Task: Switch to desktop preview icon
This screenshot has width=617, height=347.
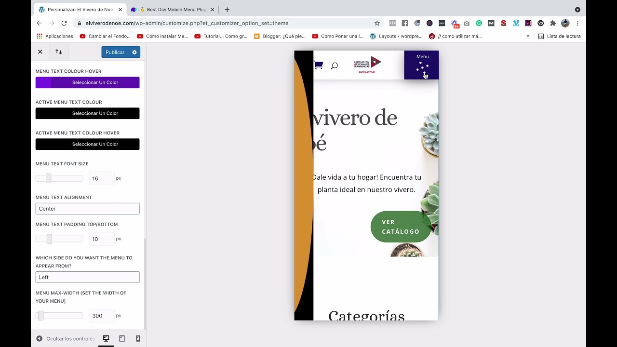Action: pyautogui.click(x=106, y=339)
